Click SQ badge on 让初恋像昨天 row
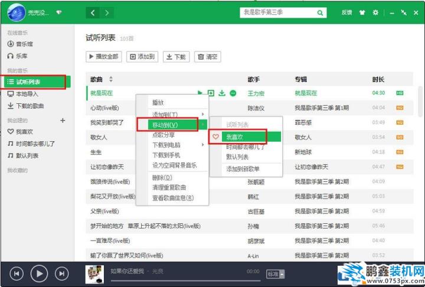The width and height of the screenshot is (425, 287). coord(400,167)
